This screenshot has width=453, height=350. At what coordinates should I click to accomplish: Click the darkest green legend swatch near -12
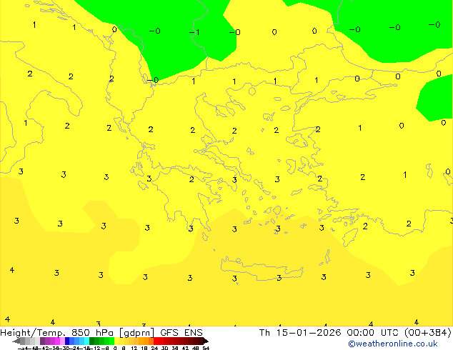point(91,341)
